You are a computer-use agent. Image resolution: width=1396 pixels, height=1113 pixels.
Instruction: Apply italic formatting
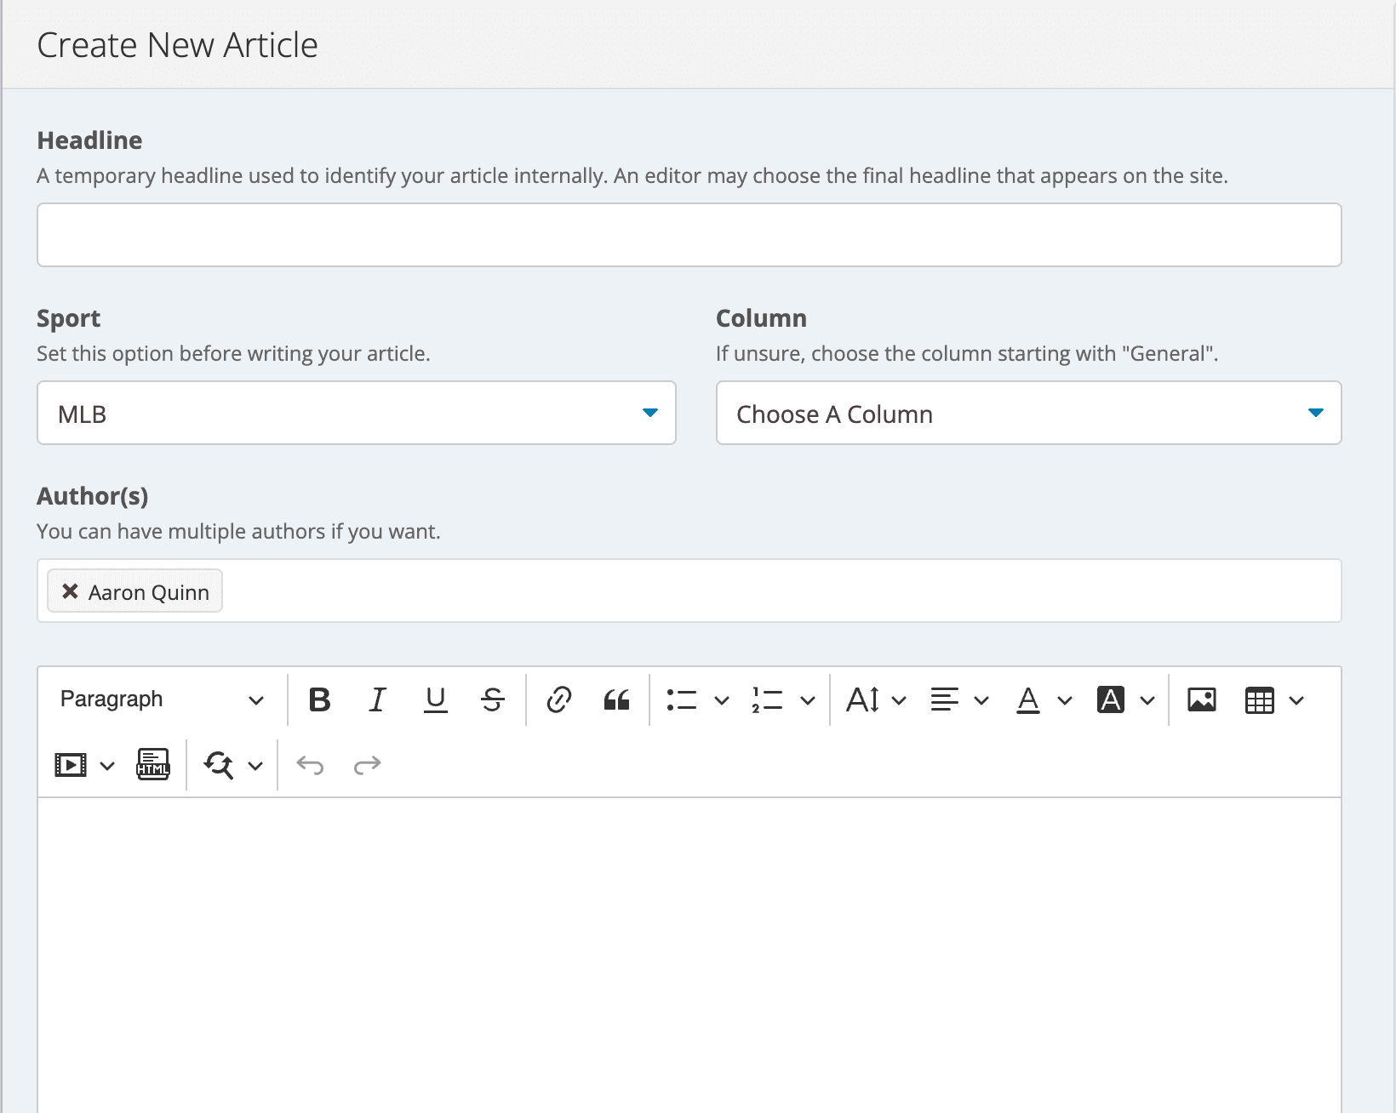pyautogui.click(x=377, y=699)
